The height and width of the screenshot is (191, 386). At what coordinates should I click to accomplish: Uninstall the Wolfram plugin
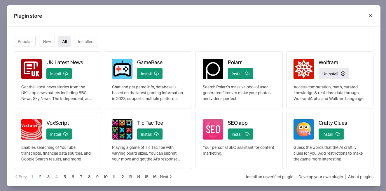(x=334, y=74)
